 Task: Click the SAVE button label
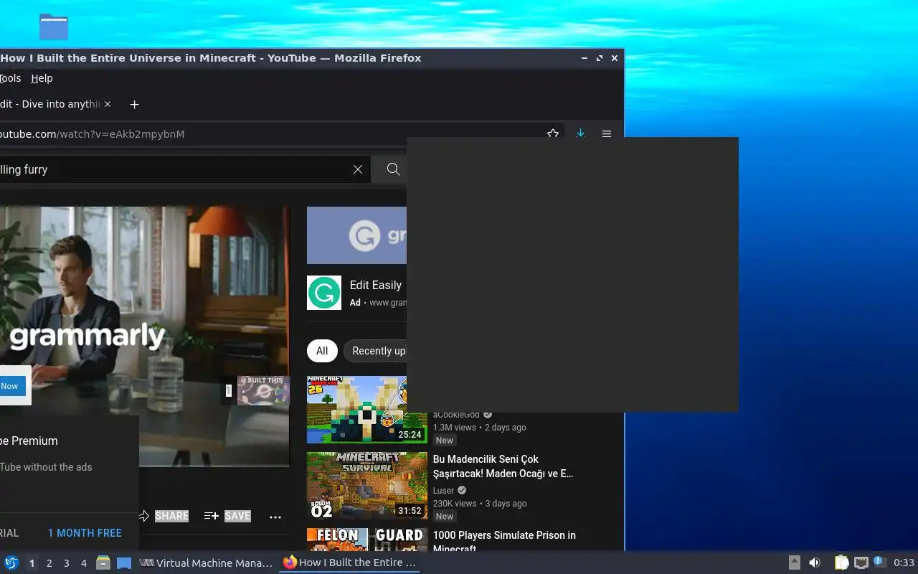tap(237, 516)
